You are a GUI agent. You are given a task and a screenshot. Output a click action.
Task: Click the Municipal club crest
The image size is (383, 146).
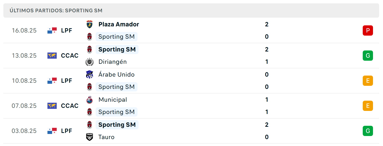(89, 100)
